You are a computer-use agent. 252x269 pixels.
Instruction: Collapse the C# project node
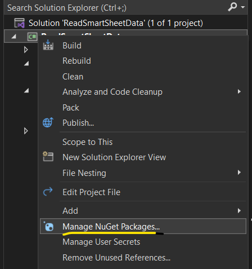[13, 36]
